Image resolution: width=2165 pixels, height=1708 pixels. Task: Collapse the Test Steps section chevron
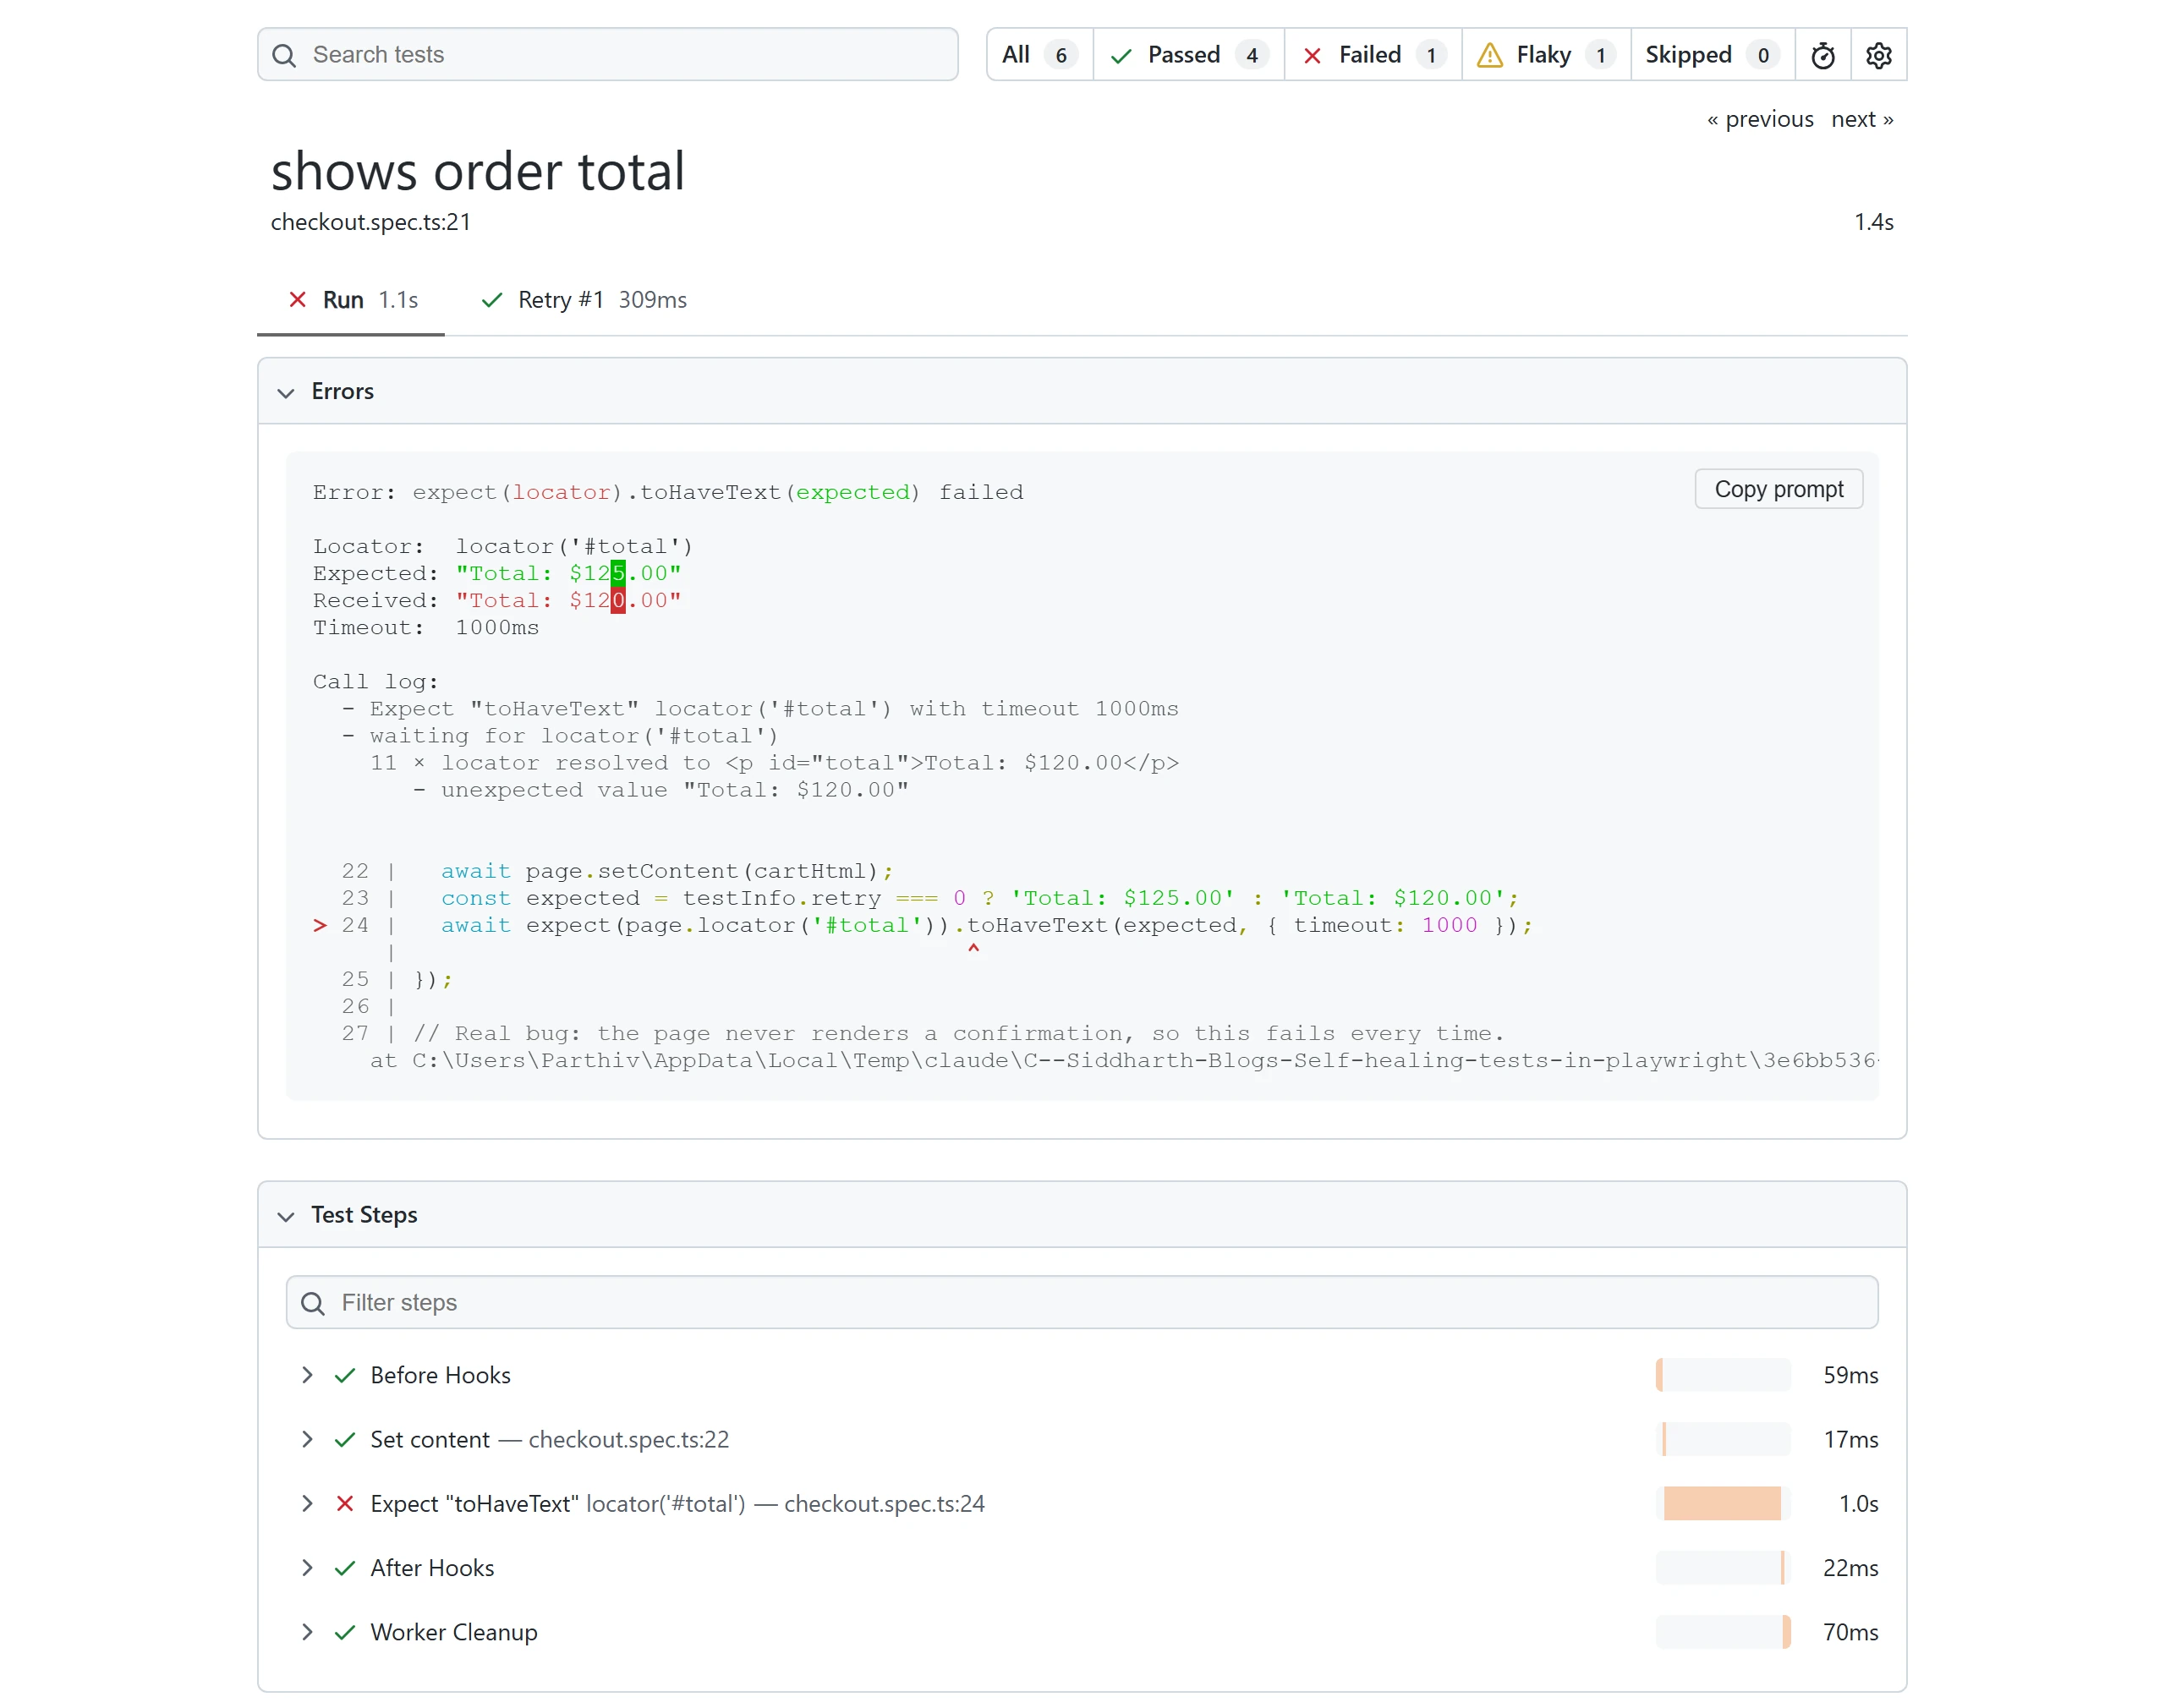pos(286,1216)
